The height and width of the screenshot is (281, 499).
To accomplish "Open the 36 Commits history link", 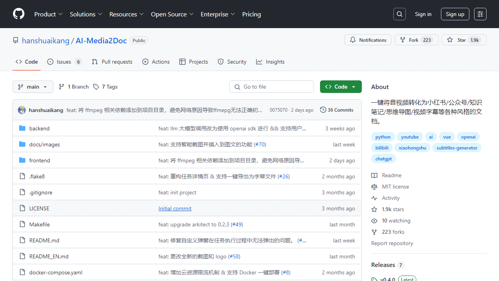I will click(x=336, y=110).
